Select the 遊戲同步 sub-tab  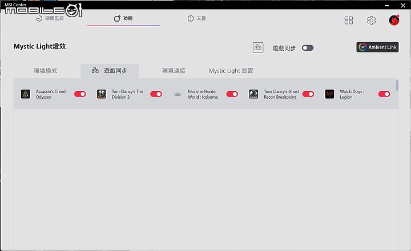point(110,71)
